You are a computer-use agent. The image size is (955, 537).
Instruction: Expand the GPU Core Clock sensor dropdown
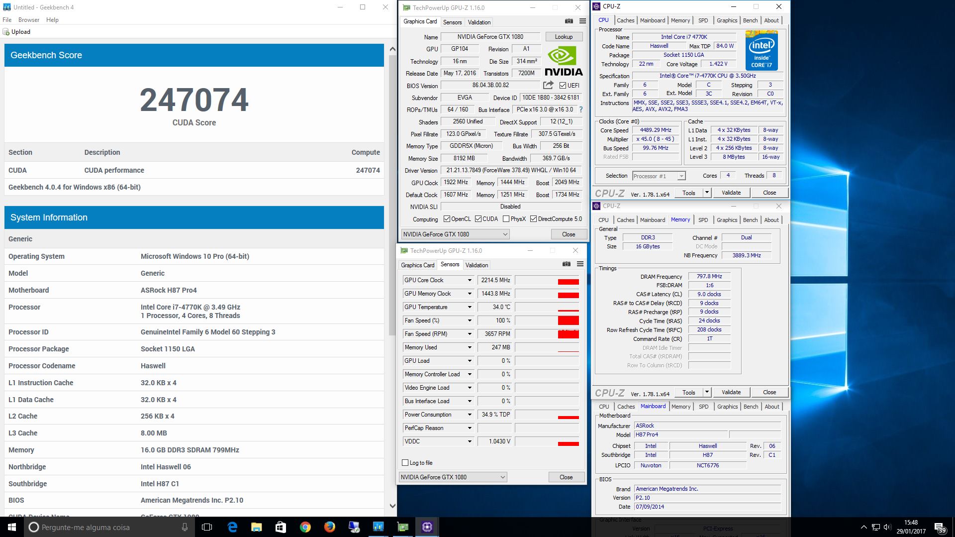click(469, 280)
